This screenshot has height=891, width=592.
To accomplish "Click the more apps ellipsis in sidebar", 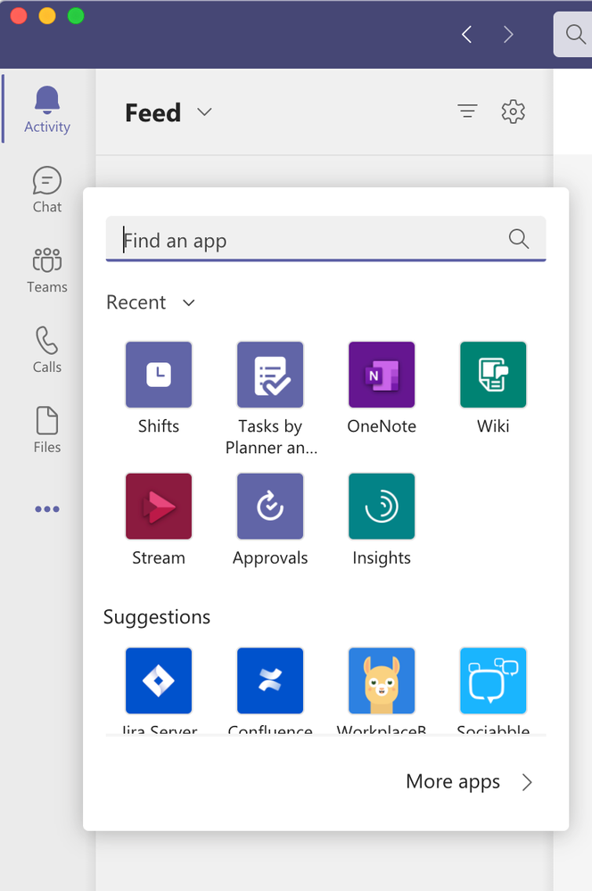I will tap(47, 509).
